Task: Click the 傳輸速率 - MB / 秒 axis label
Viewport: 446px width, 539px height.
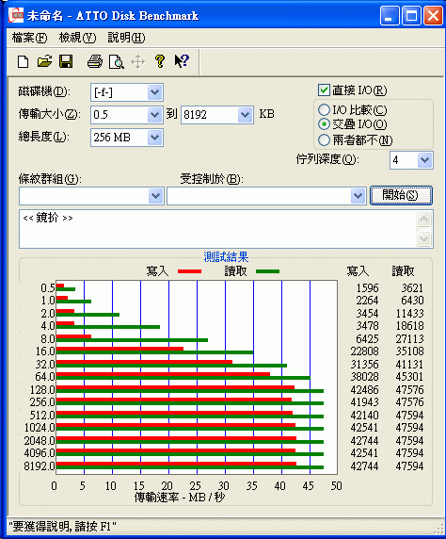Action: (179, 497)
